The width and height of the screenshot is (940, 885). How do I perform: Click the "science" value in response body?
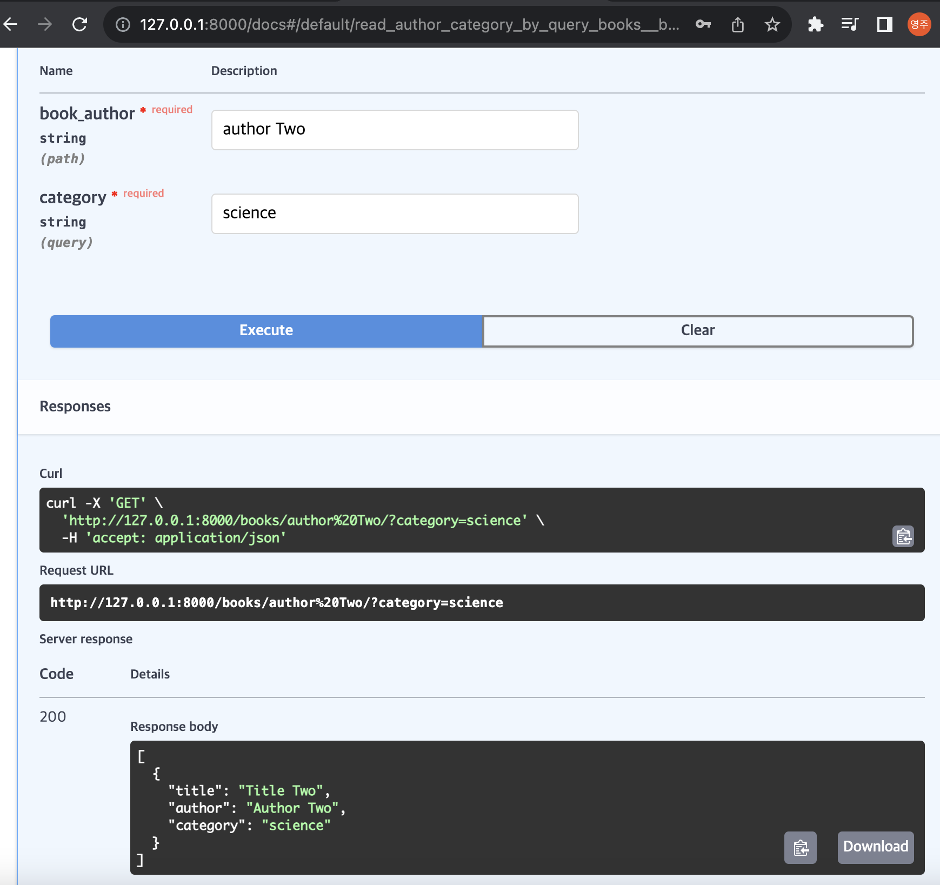point(296,826)
